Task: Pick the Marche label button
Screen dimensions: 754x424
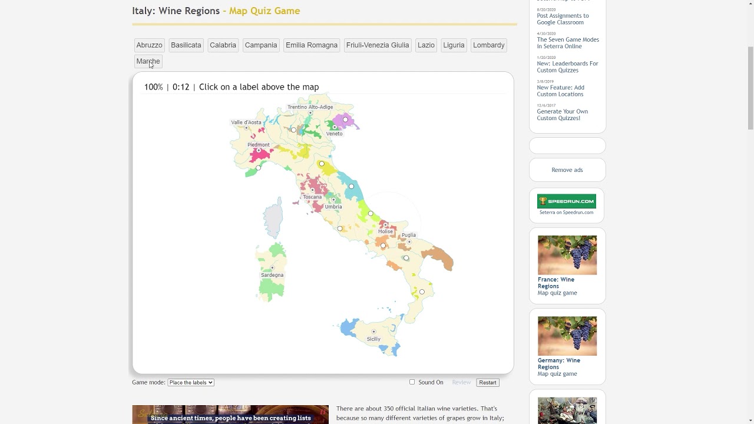Action: [148, 61]
